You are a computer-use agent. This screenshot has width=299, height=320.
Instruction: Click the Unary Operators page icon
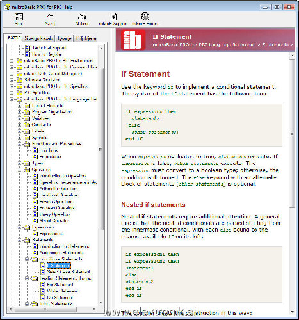coord(35,214)
